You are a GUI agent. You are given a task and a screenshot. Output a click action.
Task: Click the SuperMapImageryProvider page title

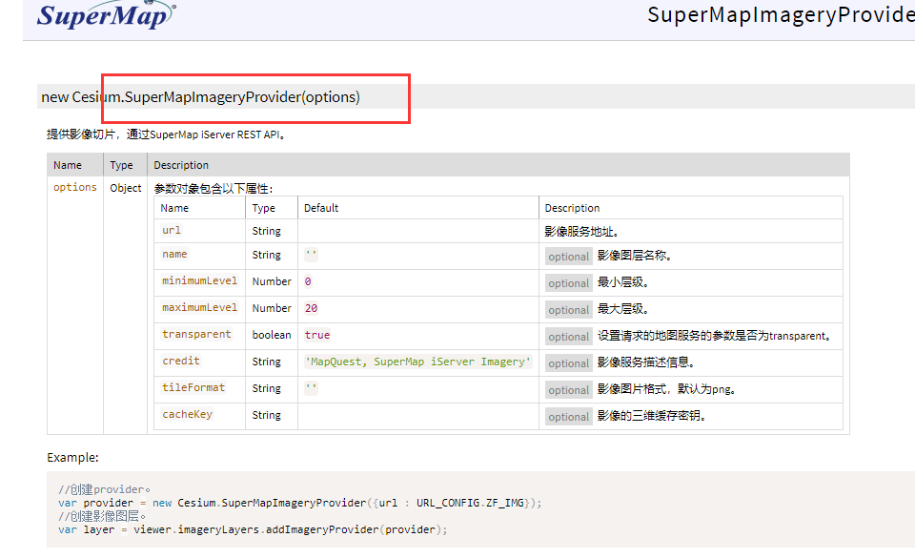pyautogui.click(x=781, y=14)
